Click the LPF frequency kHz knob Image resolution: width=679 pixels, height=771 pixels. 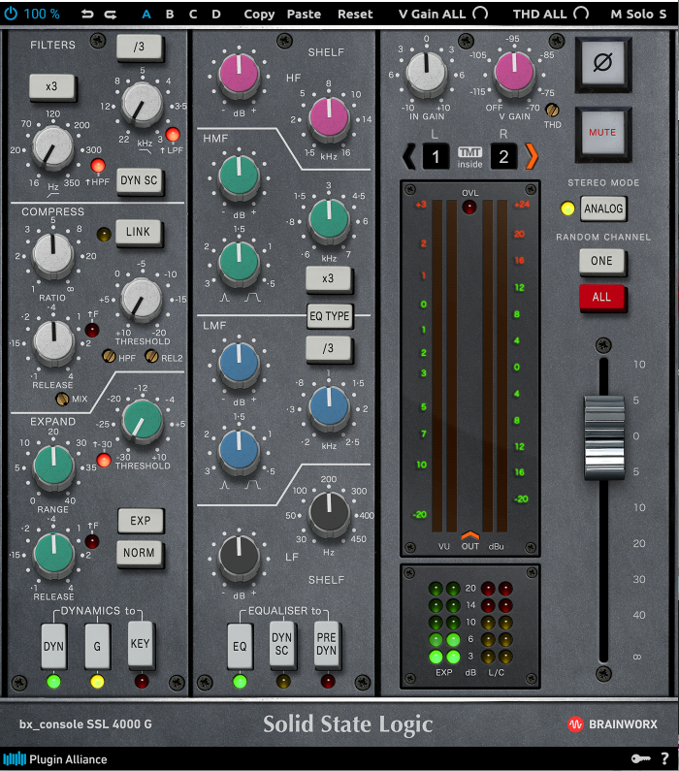click(142, 104)
